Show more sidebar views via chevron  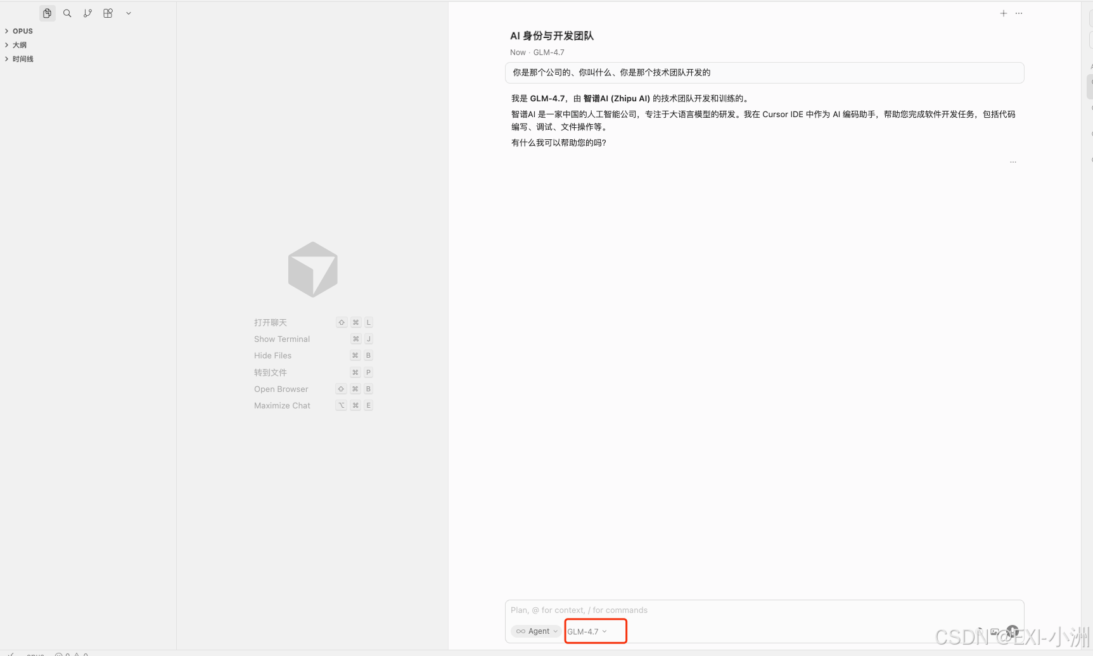[x=129, y=13]
